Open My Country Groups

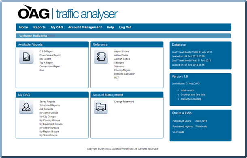[50, 120]
